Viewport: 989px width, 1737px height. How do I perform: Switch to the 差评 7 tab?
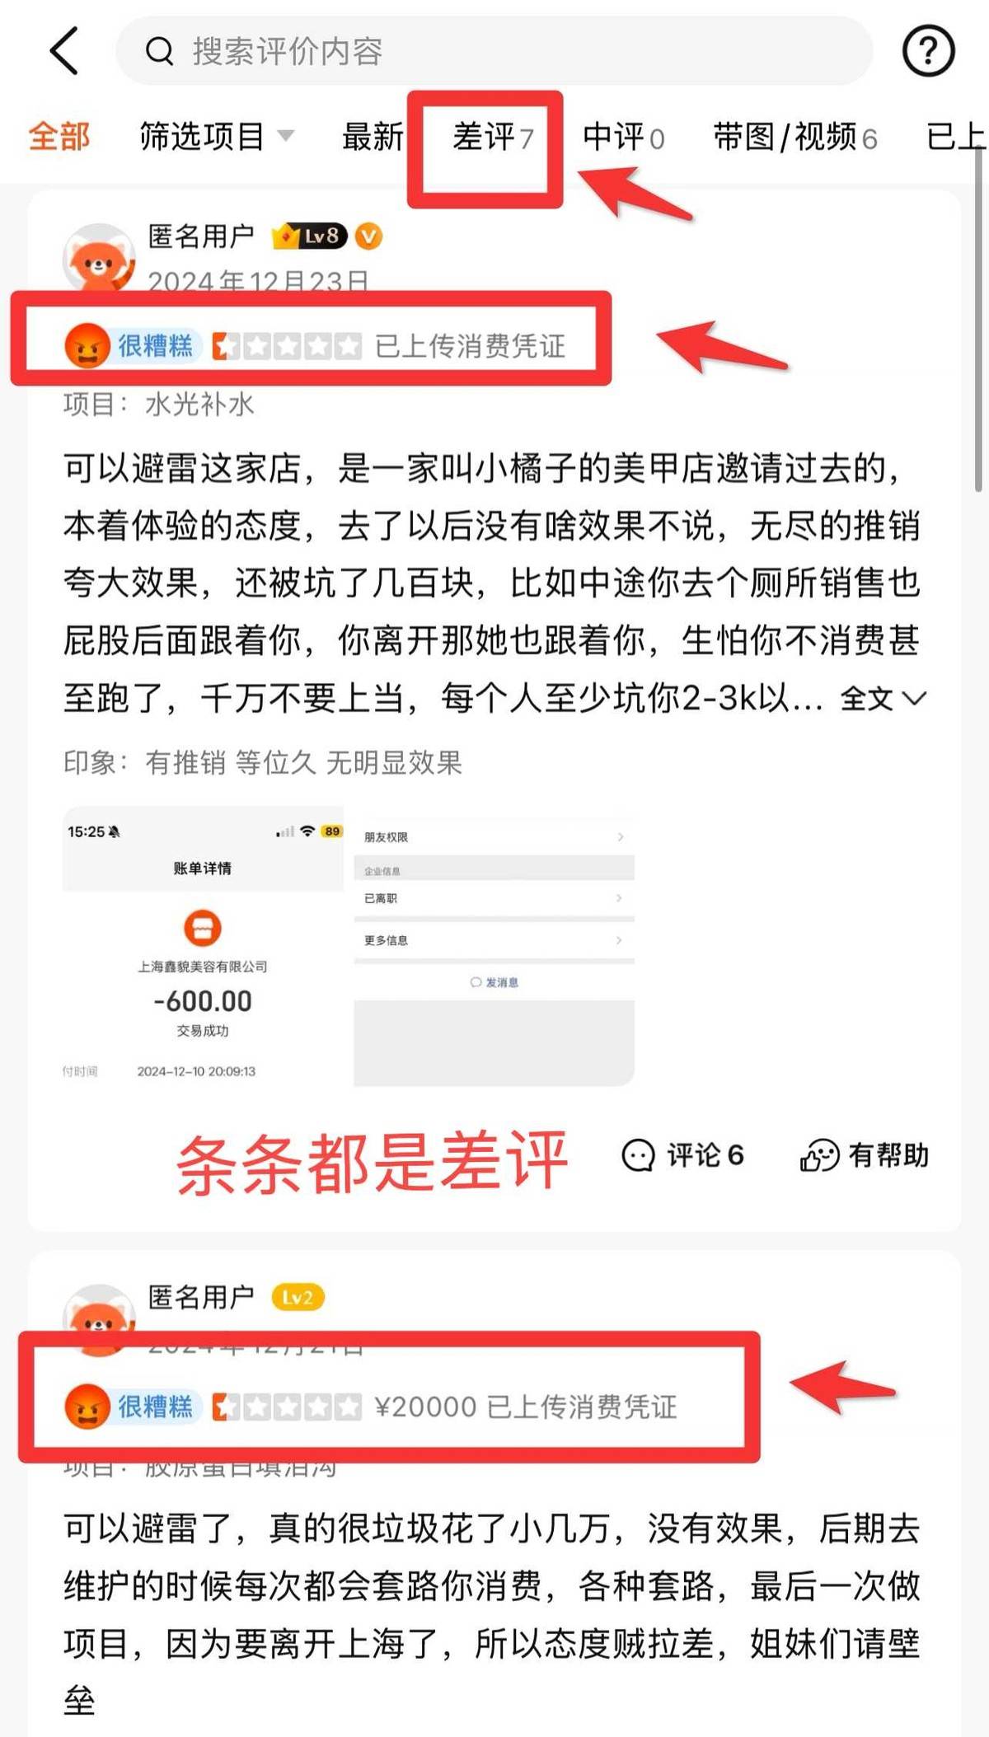click(493, 136)
